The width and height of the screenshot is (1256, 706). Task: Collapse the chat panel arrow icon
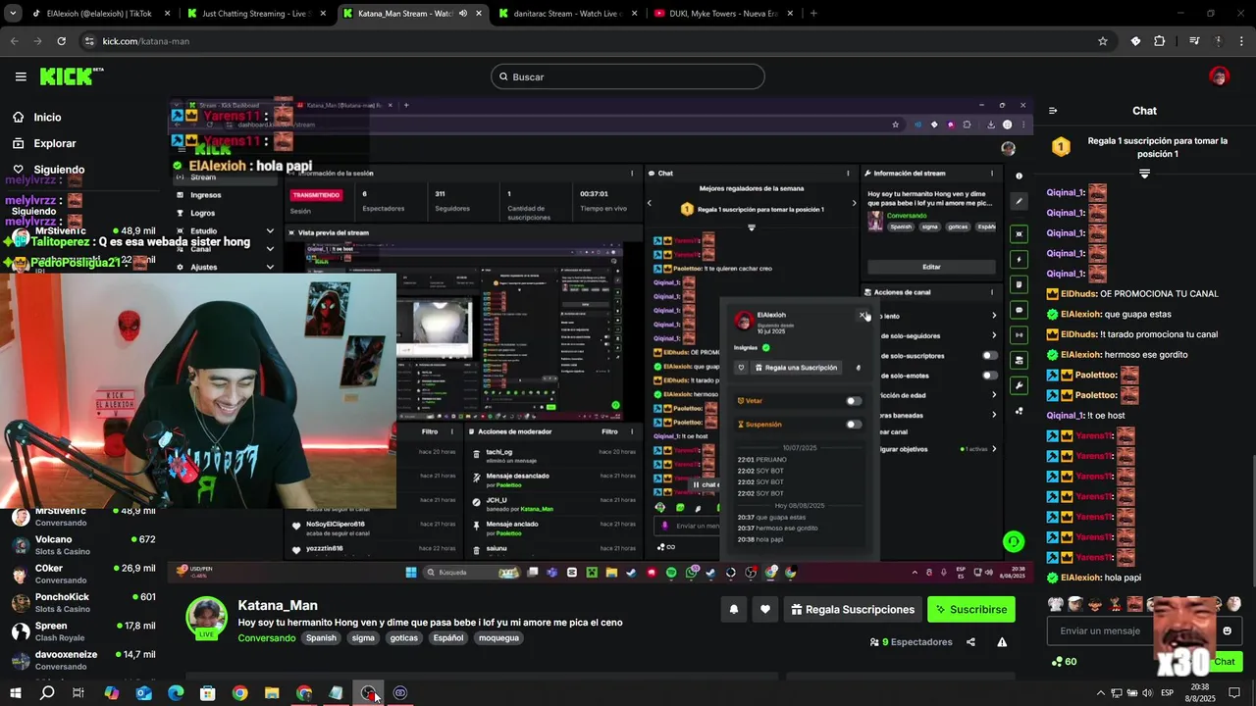point(1053,111)
